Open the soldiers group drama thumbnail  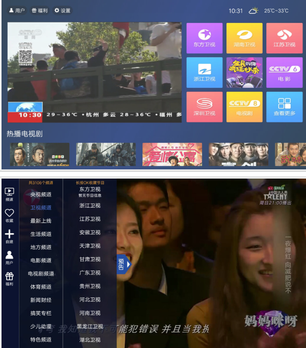click(238, 155)
